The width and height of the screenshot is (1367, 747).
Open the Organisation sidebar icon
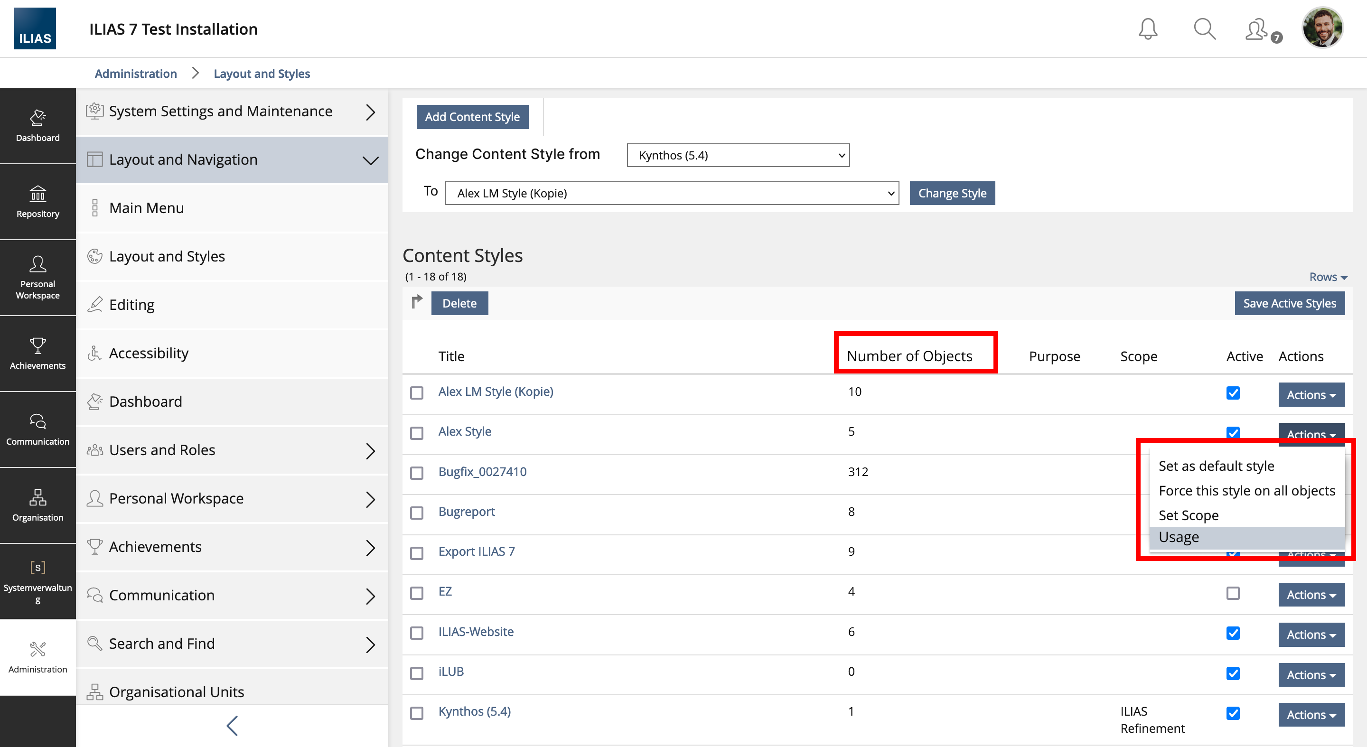(37, 505)
